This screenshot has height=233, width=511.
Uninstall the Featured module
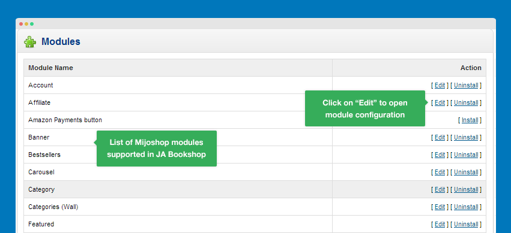pyautogui.click(x=466, y=224)
